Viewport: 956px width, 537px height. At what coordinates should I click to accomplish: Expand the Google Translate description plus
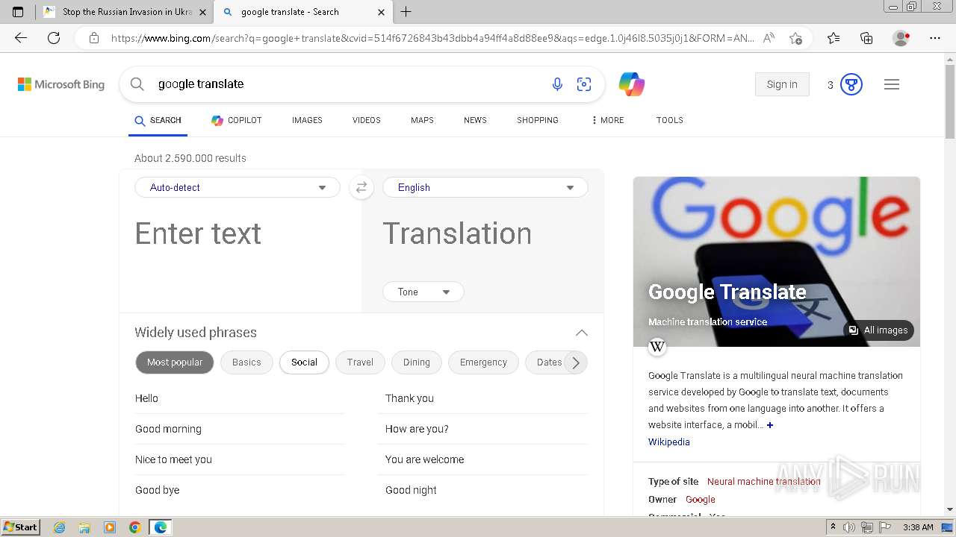[x=770, y=425]
